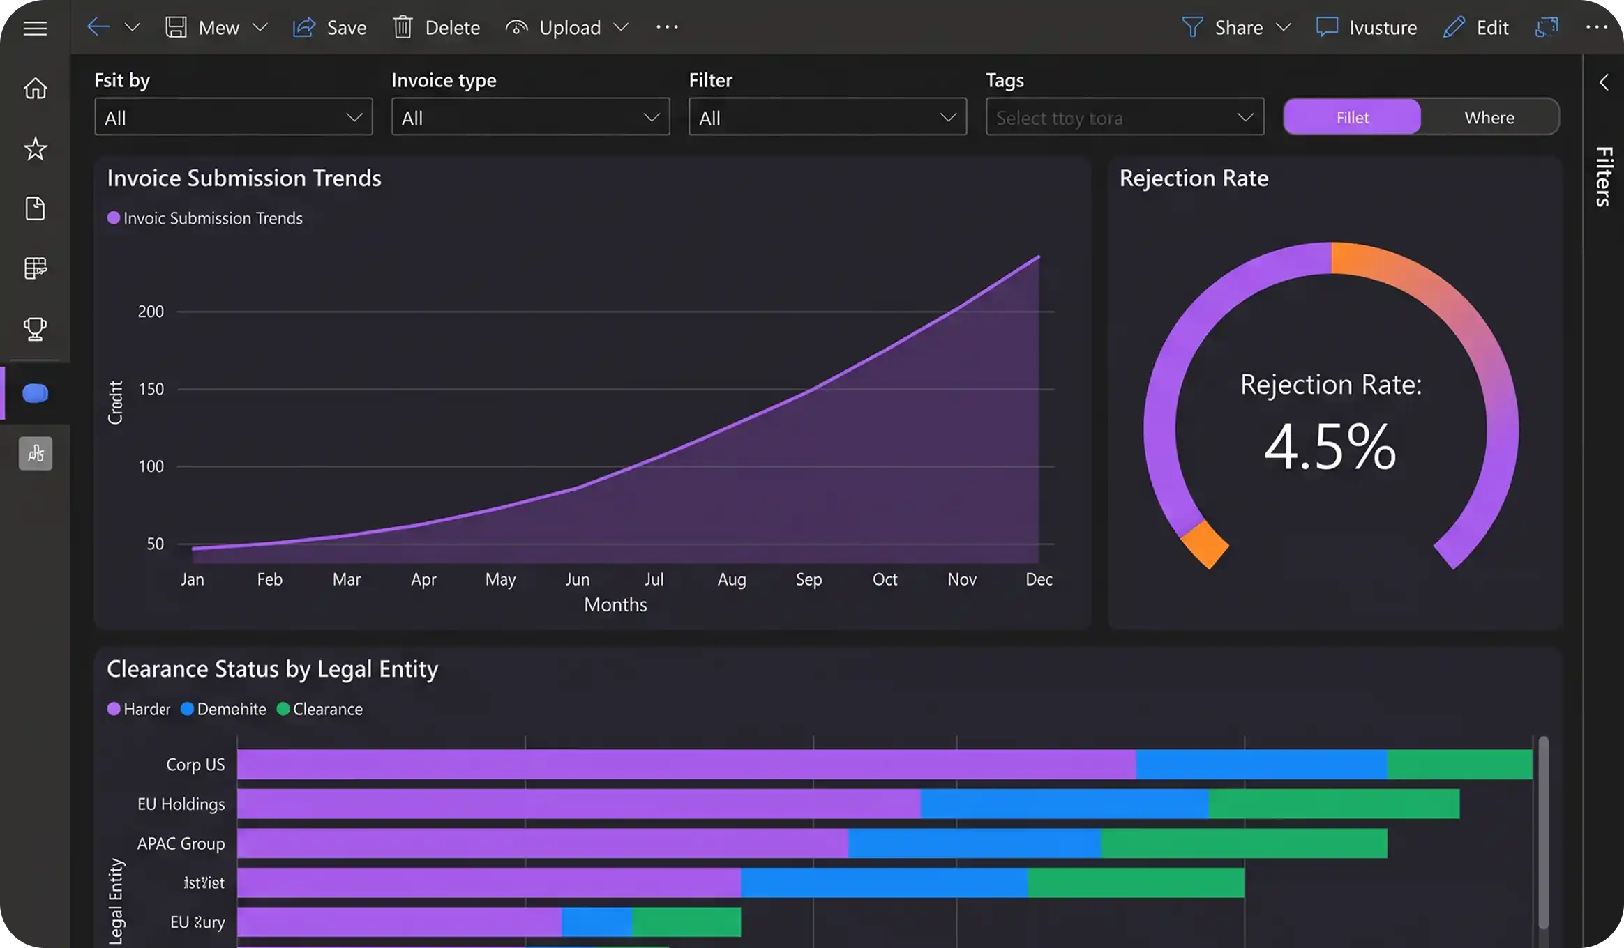This screenshot has width=1624, height=948.
Task: Click the Months axis title
Action: coord(615,604)
